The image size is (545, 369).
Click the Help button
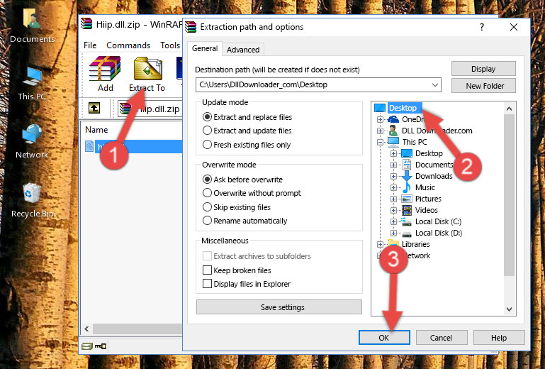click(x=499, y=338)
